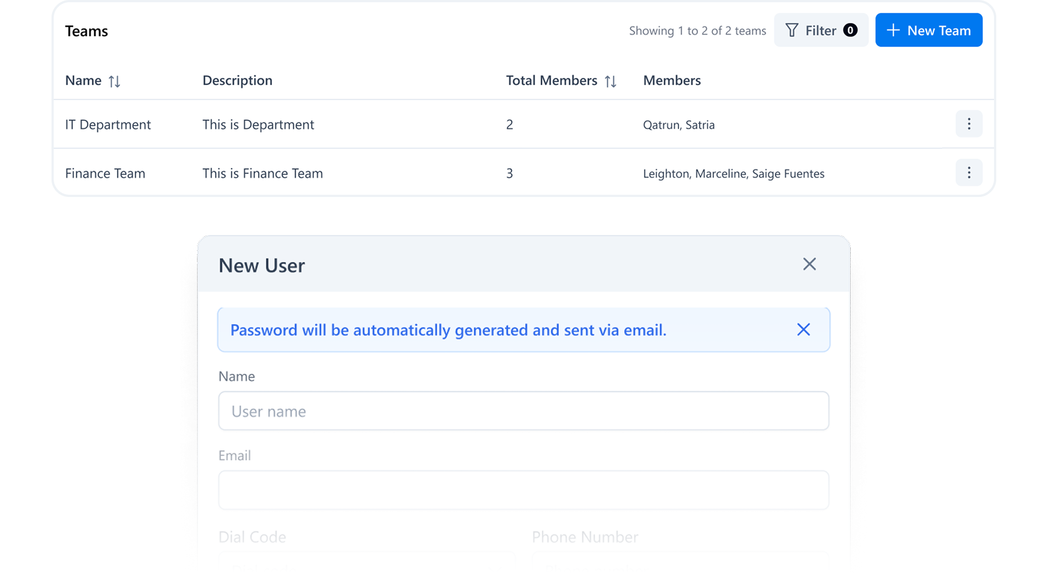Click the Qatrun, Satria members cell
The image size is (1050, 573).
678,125
